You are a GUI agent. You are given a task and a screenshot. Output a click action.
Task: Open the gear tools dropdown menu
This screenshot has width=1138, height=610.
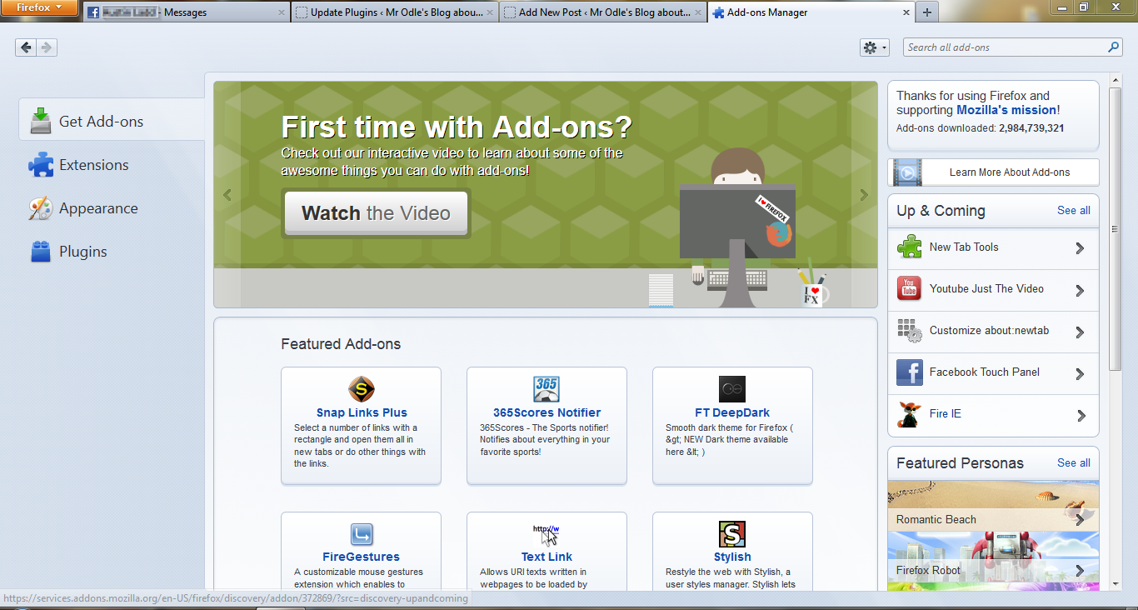click(875, 47)
